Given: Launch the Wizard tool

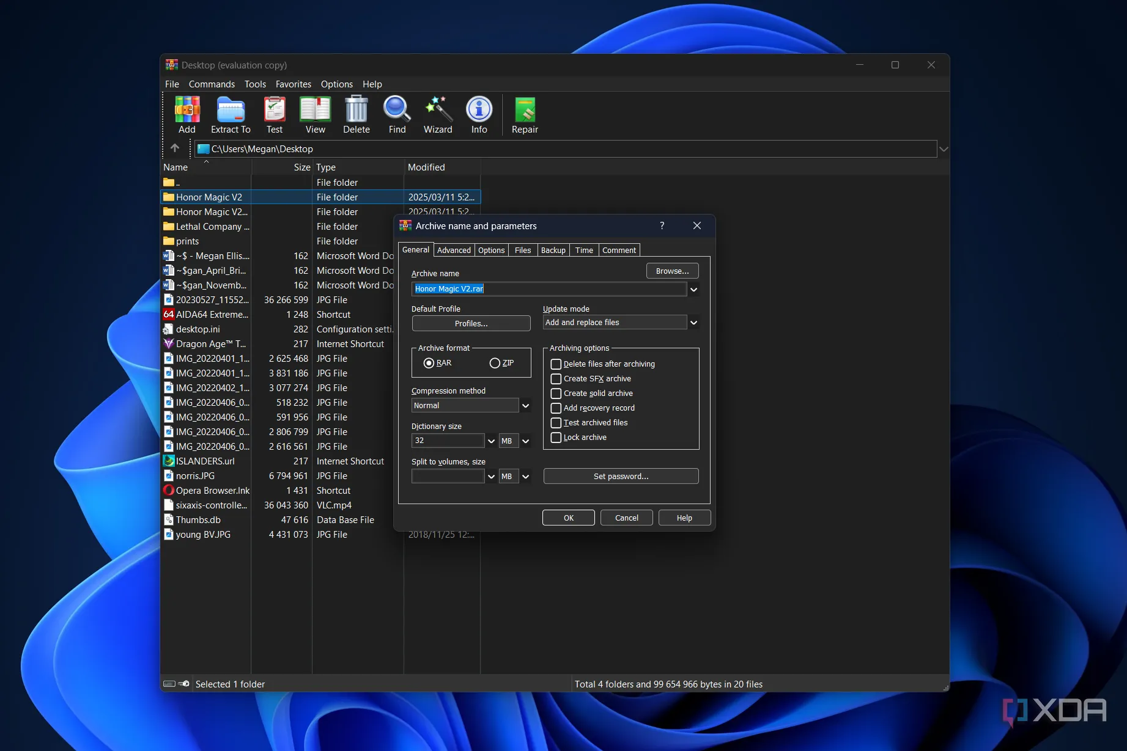Looking at the screenshot, I should [438, 115].
